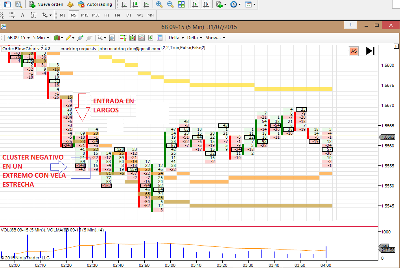The width and height of the screenshot is (400, 268).
Task: Open the 5 Min interval dropdown
Action: click(41, 38)
